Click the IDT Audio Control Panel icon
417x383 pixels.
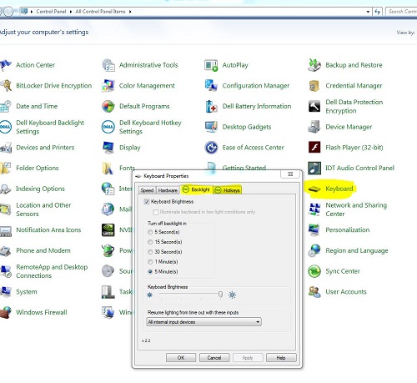tap(314, 168)
